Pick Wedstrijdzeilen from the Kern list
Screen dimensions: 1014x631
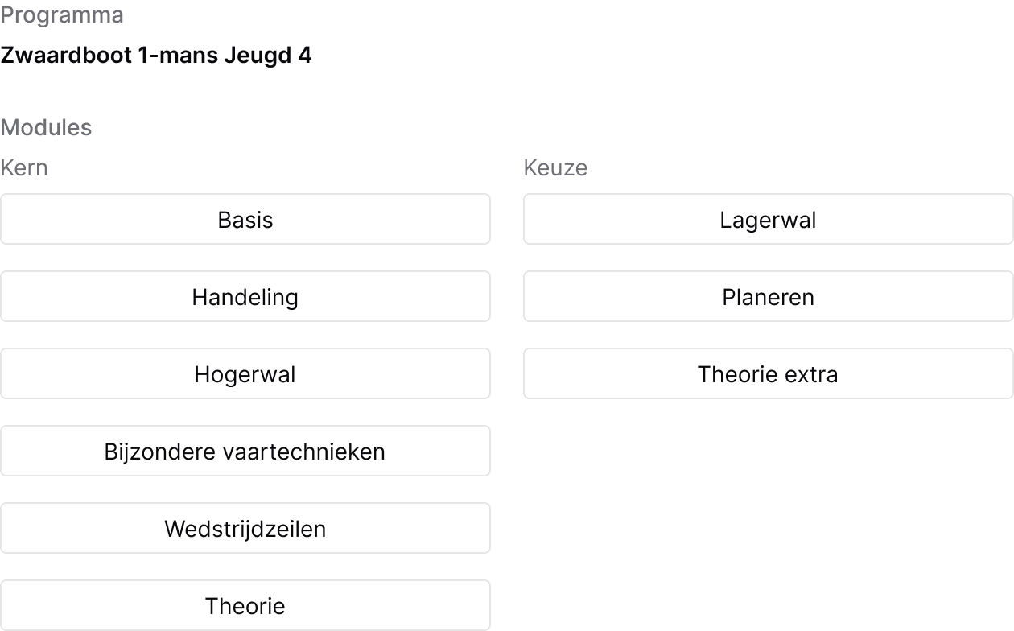point(245,528)
